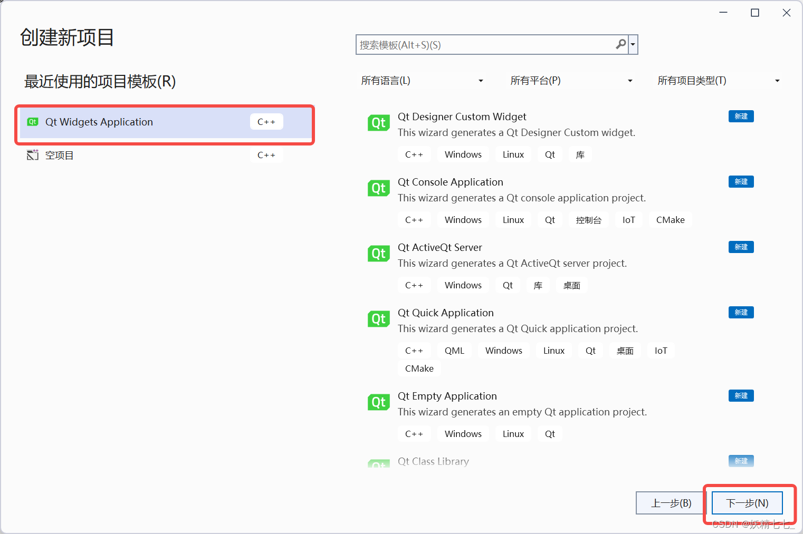The image size is (803, 534).
Task: Click the QML tag under Qt Quick Application
Action: 454,351
